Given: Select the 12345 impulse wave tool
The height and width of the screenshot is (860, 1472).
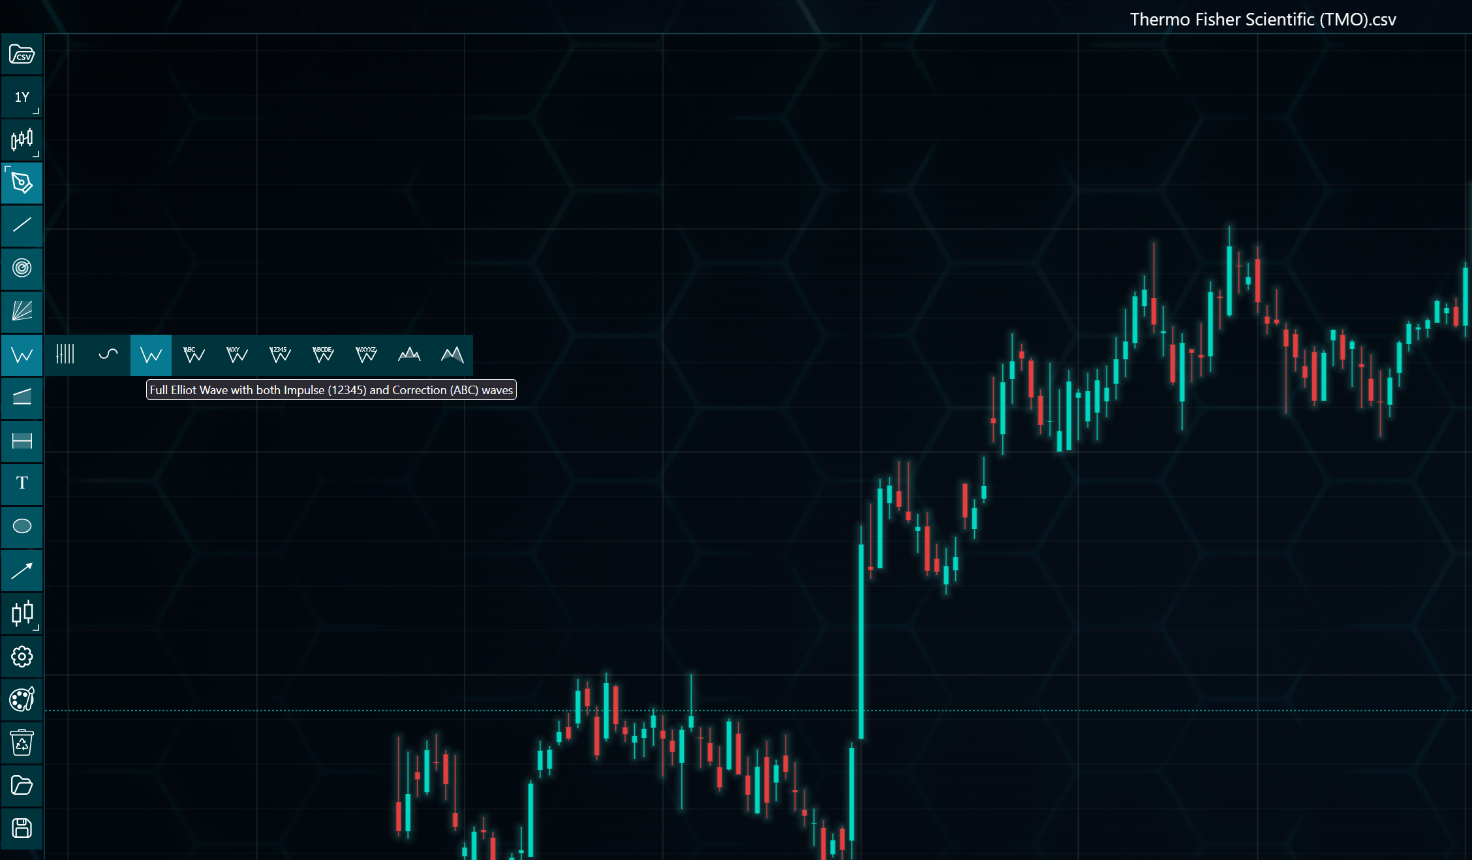Looking at the screenshot, I should (x=280, y=355).
